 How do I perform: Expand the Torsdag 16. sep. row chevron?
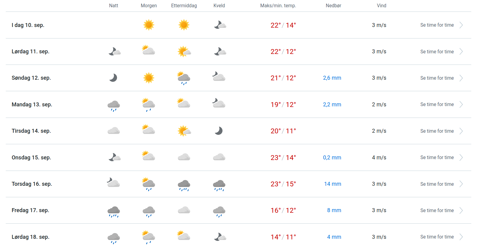point(461,184)
